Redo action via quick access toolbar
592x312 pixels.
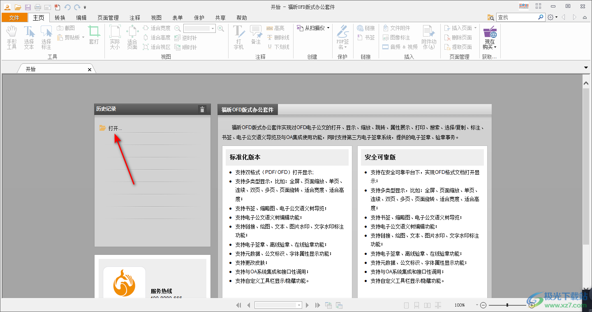(x=77, y=7)
